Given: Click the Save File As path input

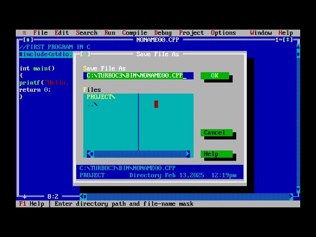Looking at the screenshot, I should click(x=138, y=76).
